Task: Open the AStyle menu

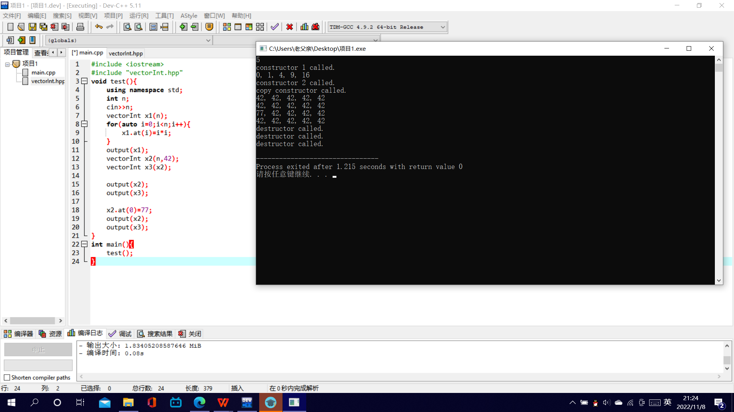Action: [x=188, y=16]
